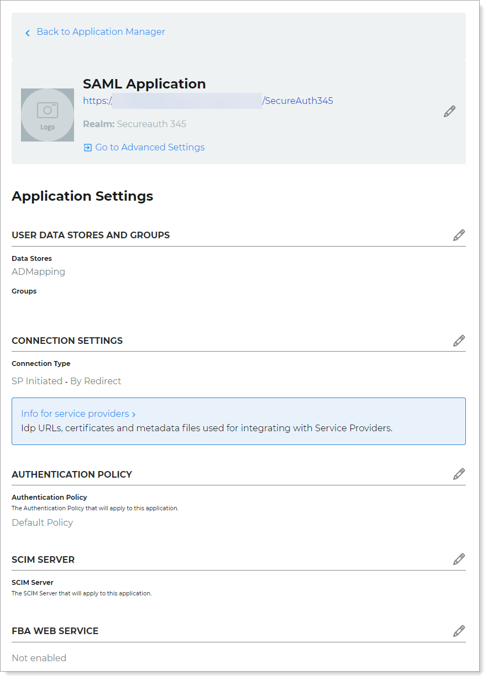The height and width of the screenshot is (680, 488).
Task: Click SP Initiated - By Redirect text
Action: 66,381
